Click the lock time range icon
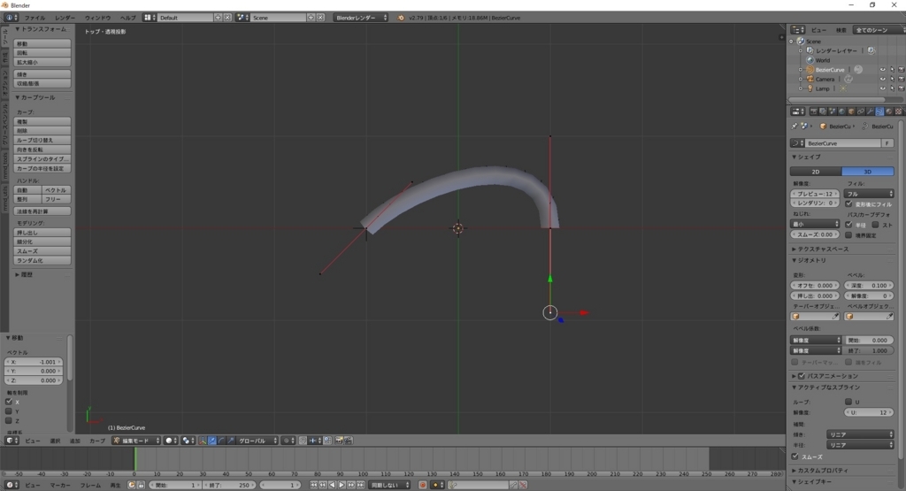Screen dimensions: 906x491 (x=141, y=485)
